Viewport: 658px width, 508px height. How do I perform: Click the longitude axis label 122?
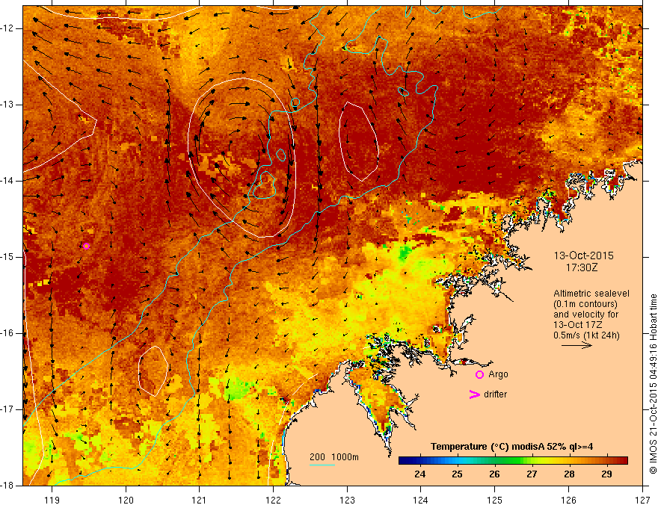pyautogui.click(x=274, y=500)
